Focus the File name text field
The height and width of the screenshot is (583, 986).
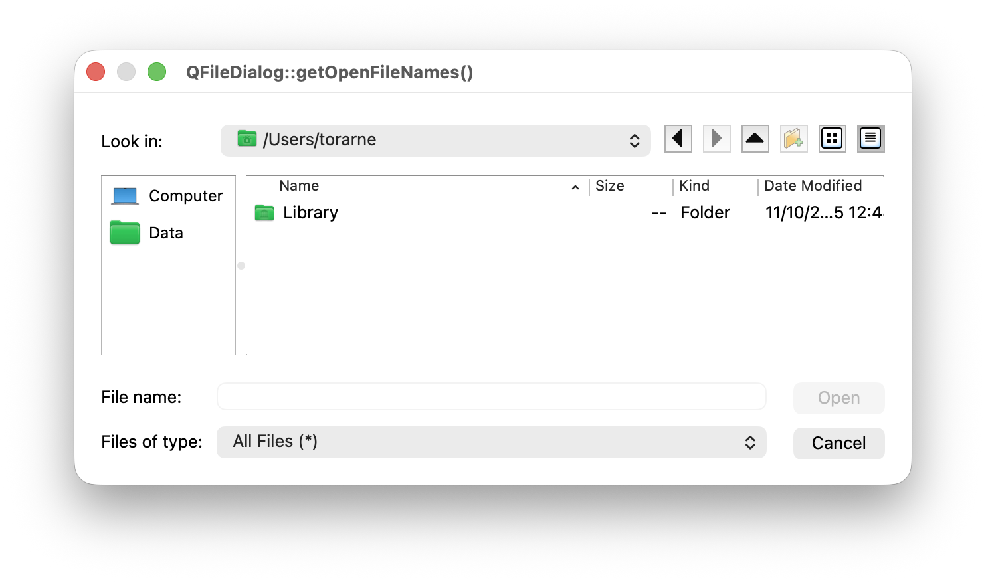491,397
